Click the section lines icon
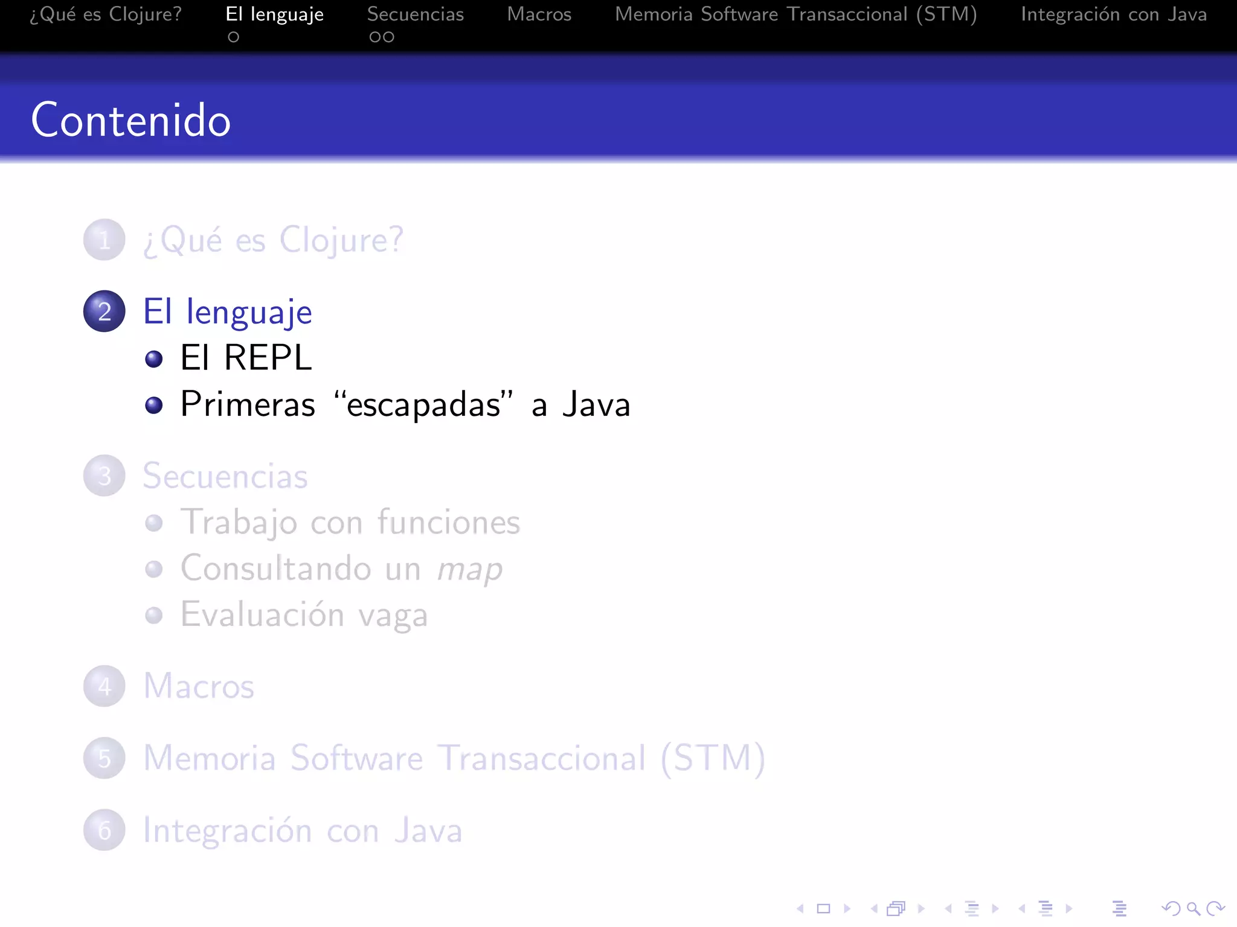 pos(1046,908)
